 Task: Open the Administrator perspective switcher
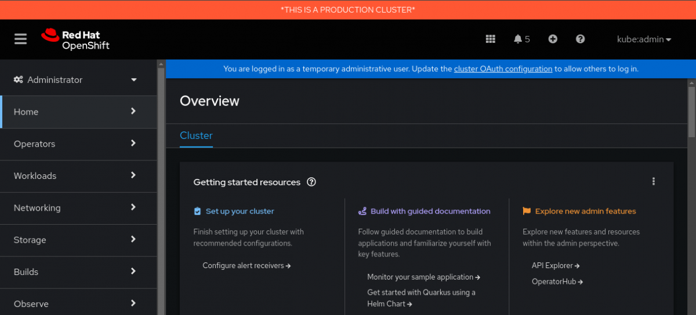(x=78, y=80)
